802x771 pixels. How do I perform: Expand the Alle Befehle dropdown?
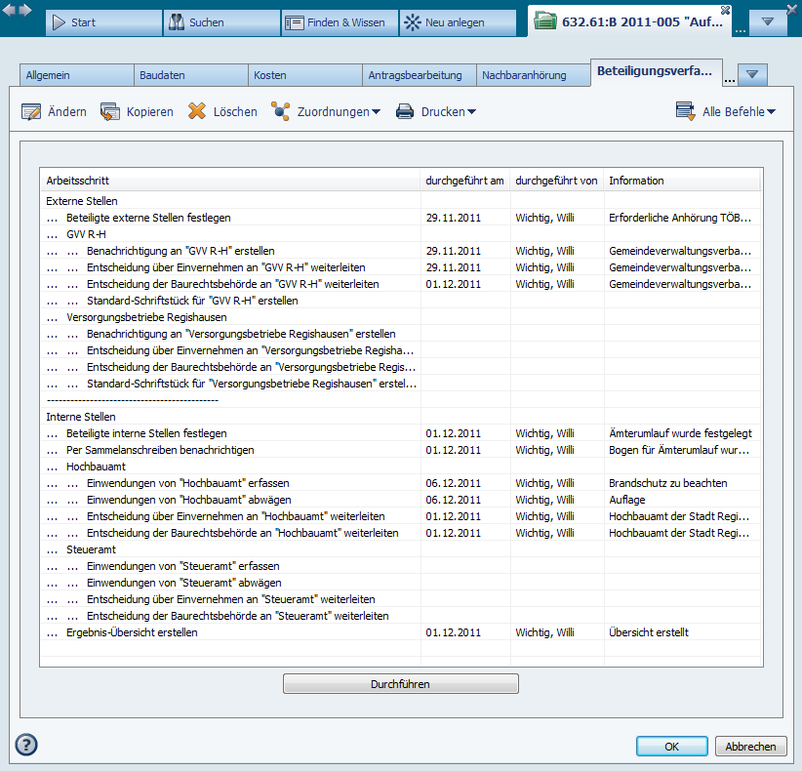pyautogui.click(x=728, y=112)
